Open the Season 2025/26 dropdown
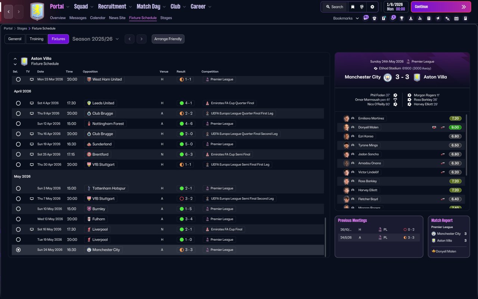Viewport: 478px width, 299px height. pos(96,39)
